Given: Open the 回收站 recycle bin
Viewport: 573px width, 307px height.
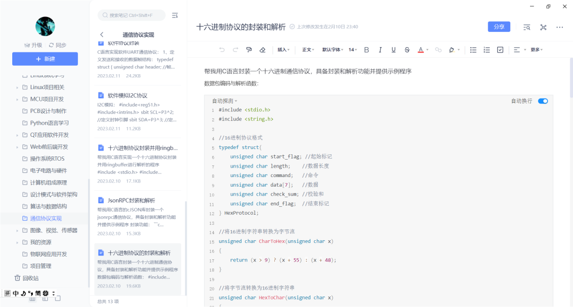Looking at the screenshot, I should [27, 278].
